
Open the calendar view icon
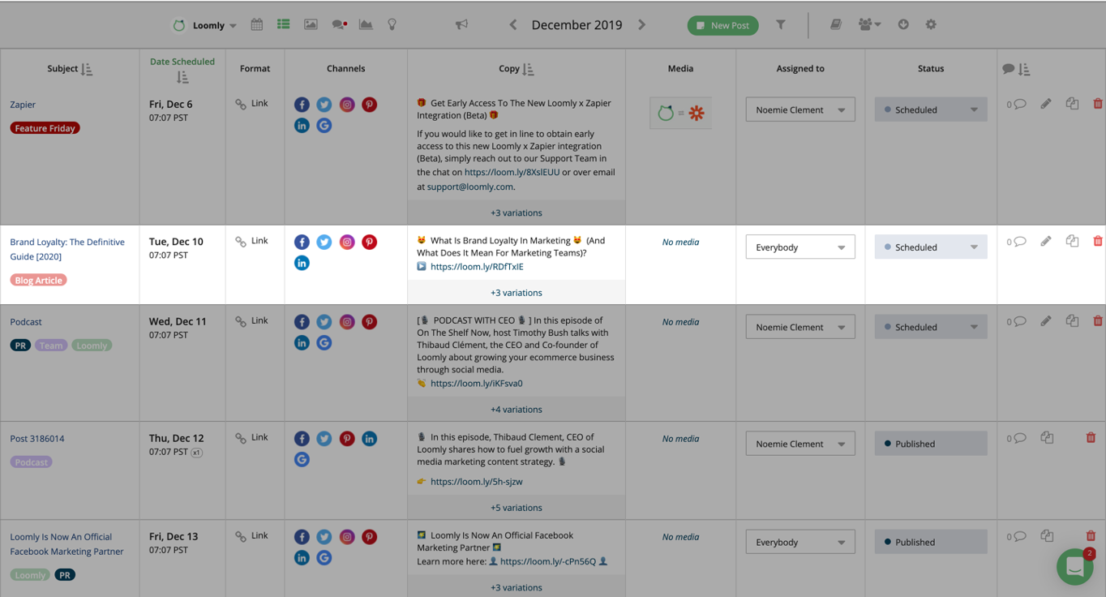pos(257,24)
